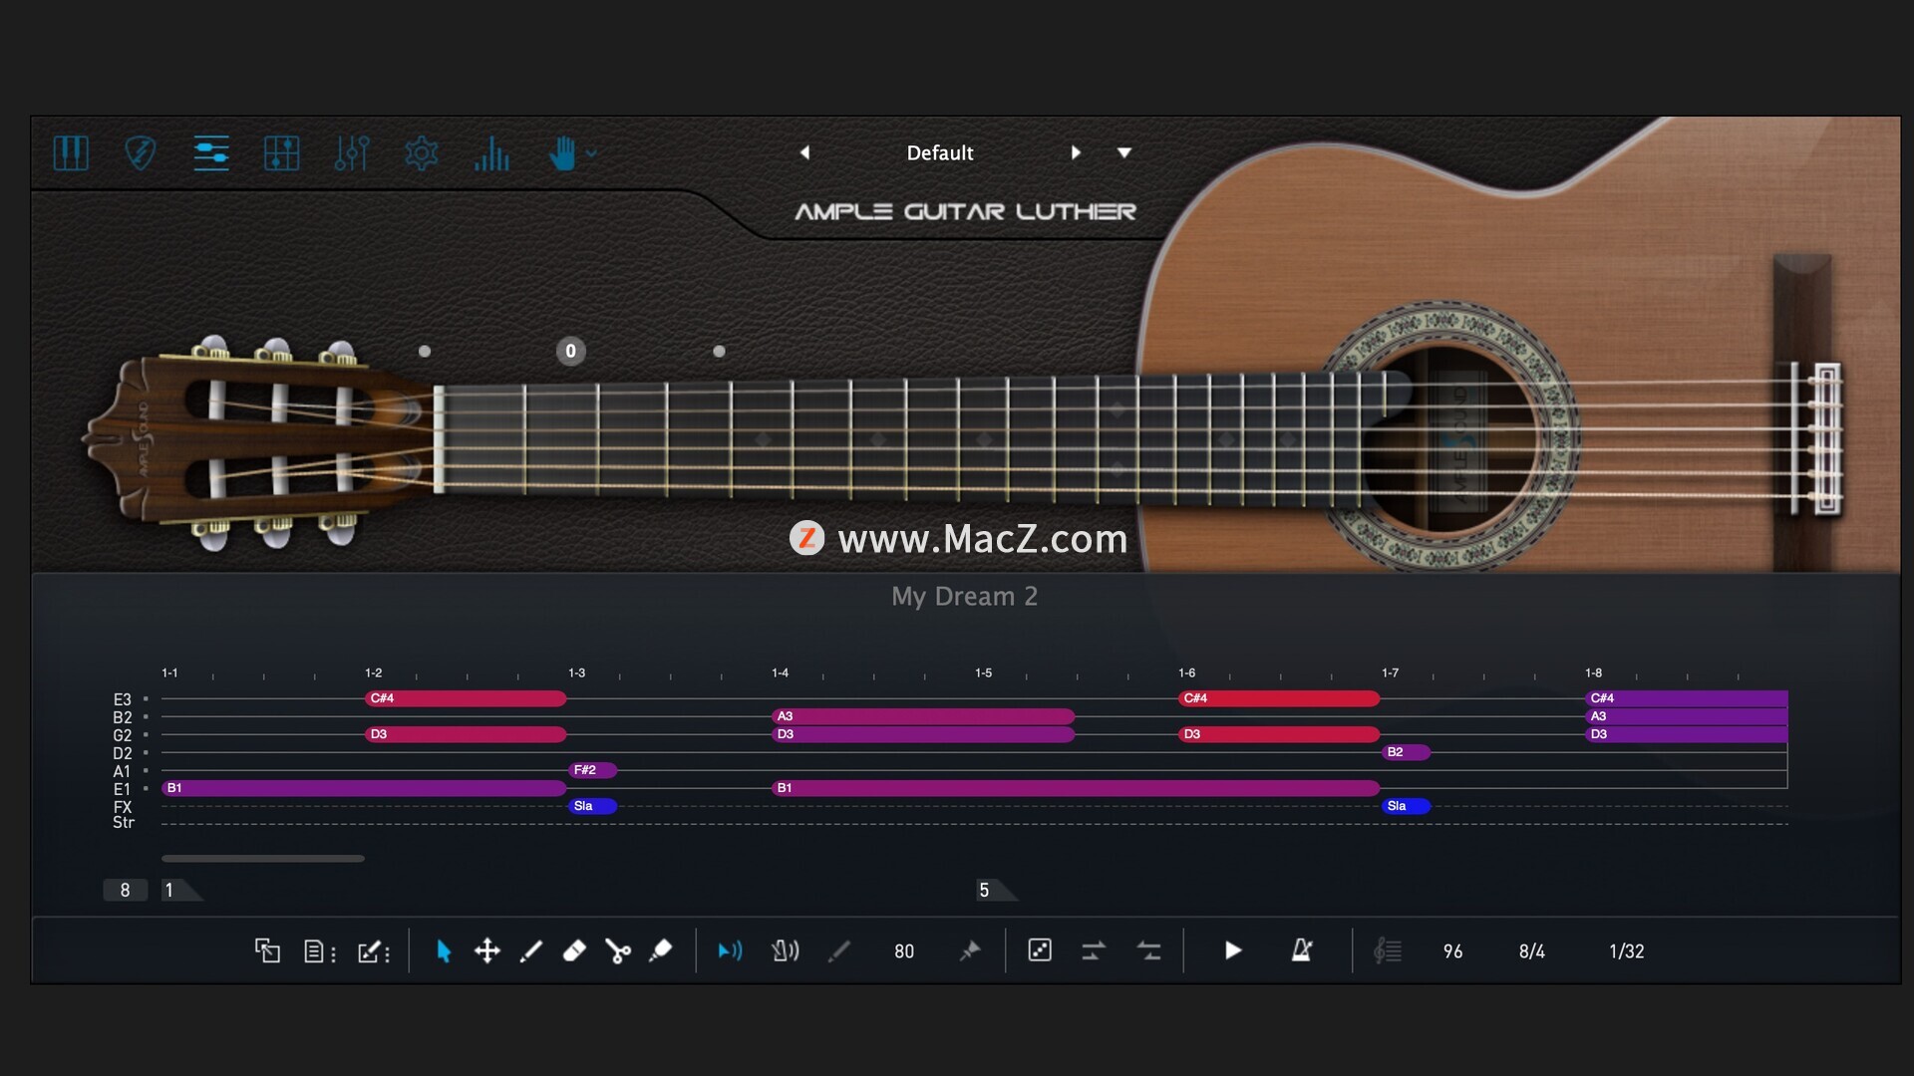Select the eraser tool

[574, 951]
